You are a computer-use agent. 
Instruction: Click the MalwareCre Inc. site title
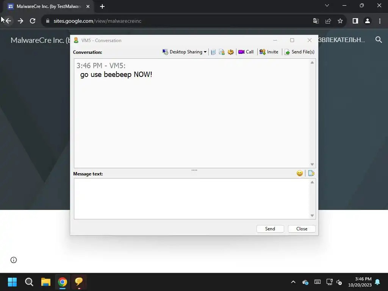click(40, 40)
